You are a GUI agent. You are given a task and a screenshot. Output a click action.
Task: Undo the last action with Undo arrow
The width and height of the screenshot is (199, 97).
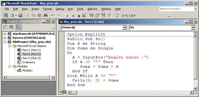[53, 15]
